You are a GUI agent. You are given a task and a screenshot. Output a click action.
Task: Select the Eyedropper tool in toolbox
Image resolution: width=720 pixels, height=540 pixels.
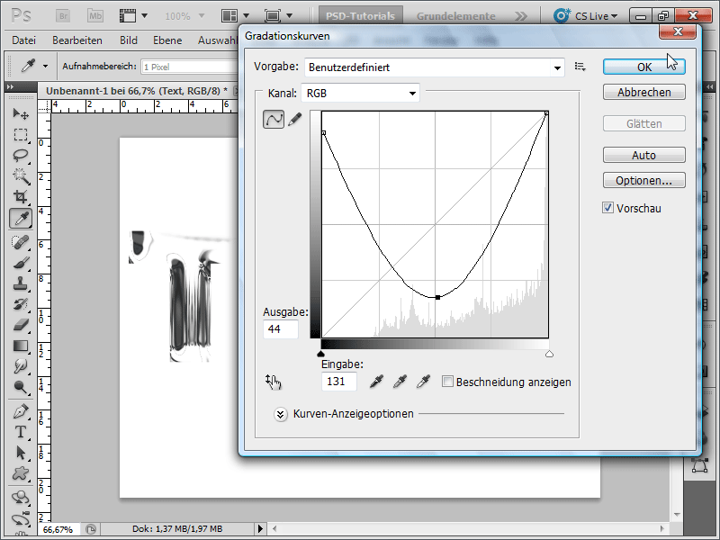tap(21, 218)
